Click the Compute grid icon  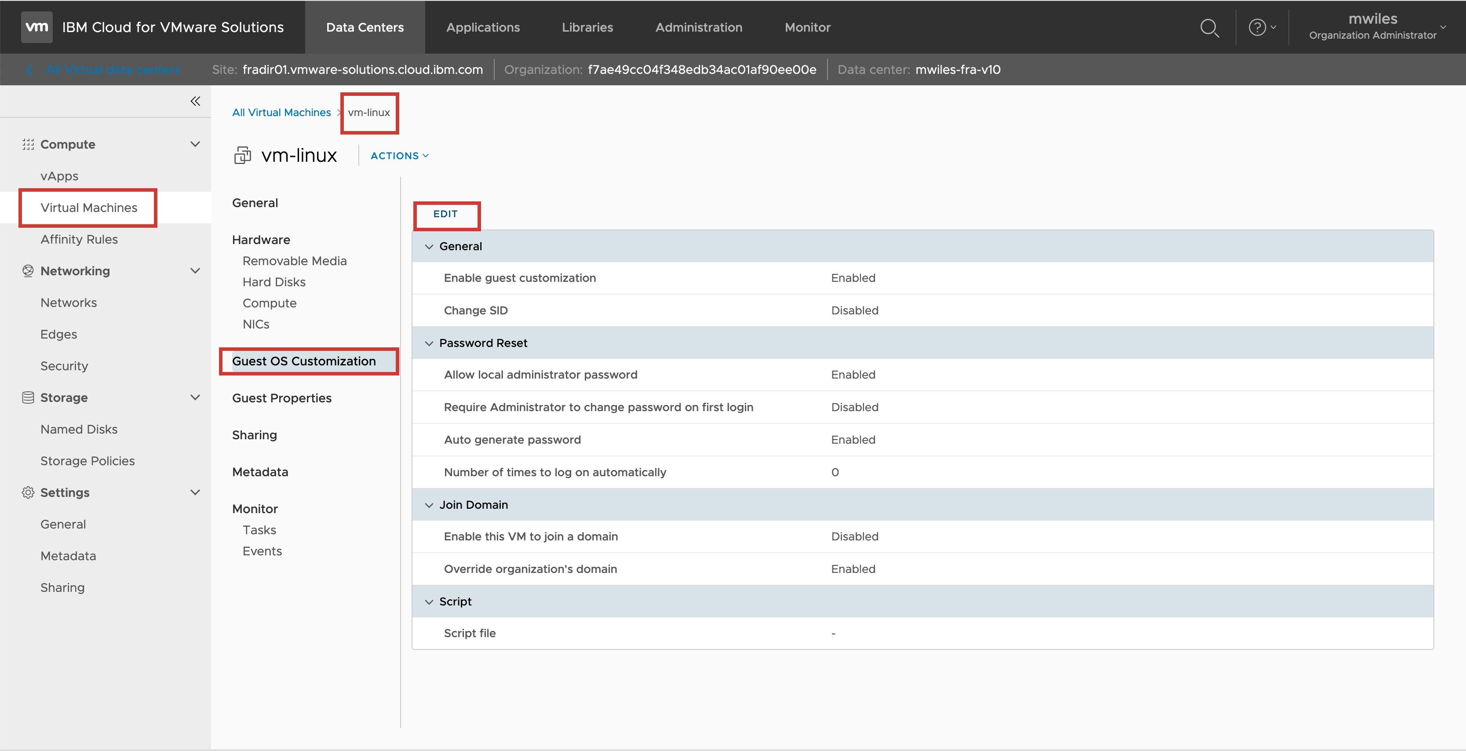28,145
